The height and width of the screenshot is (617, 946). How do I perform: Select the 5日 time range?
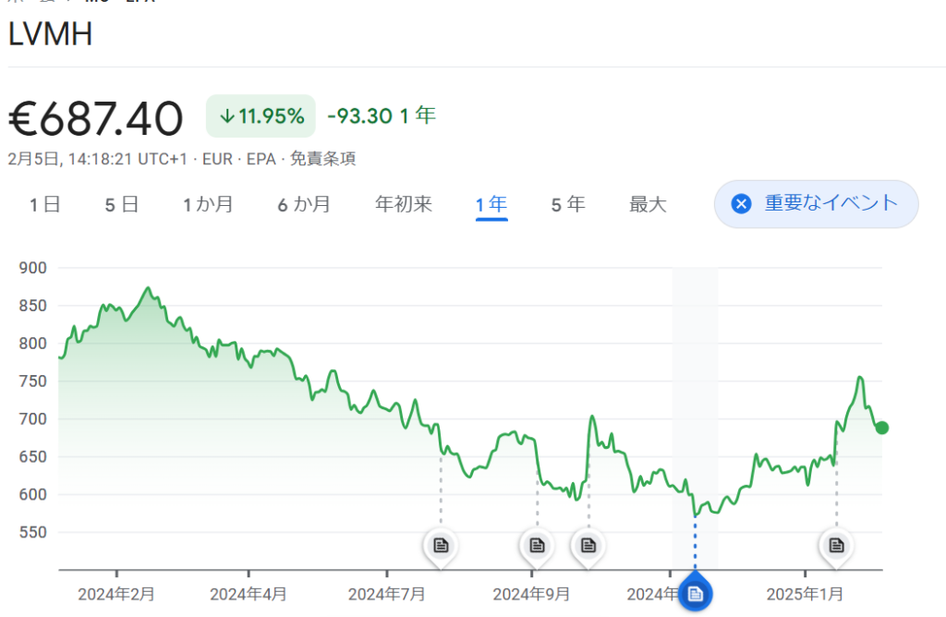tap(121, 205)
